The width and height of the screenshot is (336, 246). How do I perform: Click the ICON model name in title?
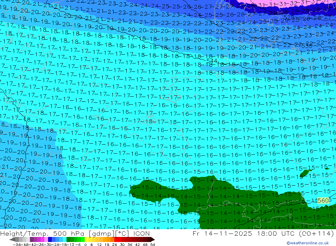(x=141, y=233)
